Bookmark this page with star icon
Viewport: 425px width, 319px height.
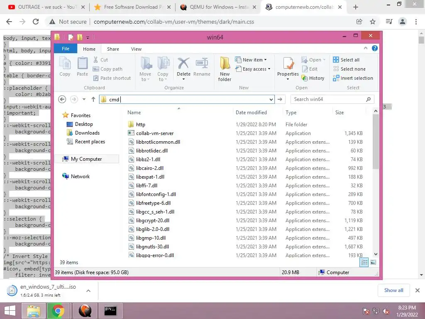373,22
